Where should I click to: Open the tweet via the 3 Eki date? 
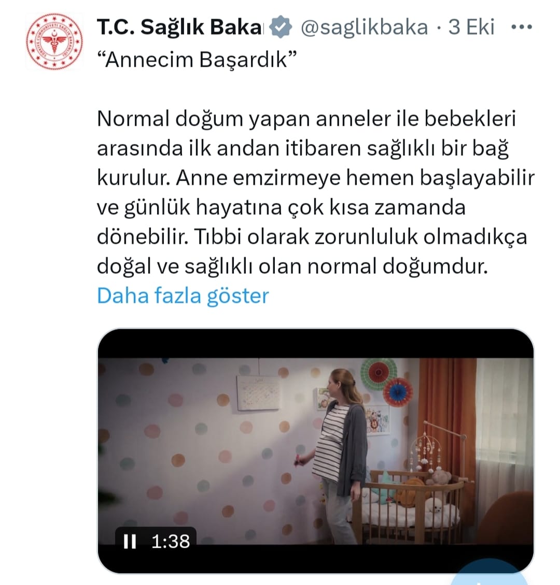click(471, 27)
